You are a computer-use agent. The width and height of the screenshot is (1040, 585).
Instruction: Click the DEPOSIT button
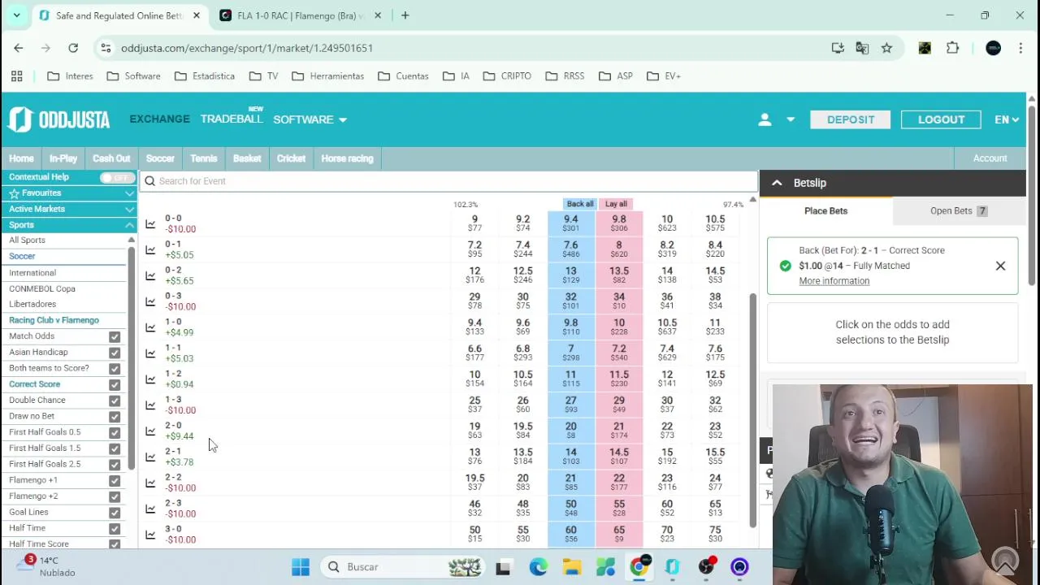point(851,119)
